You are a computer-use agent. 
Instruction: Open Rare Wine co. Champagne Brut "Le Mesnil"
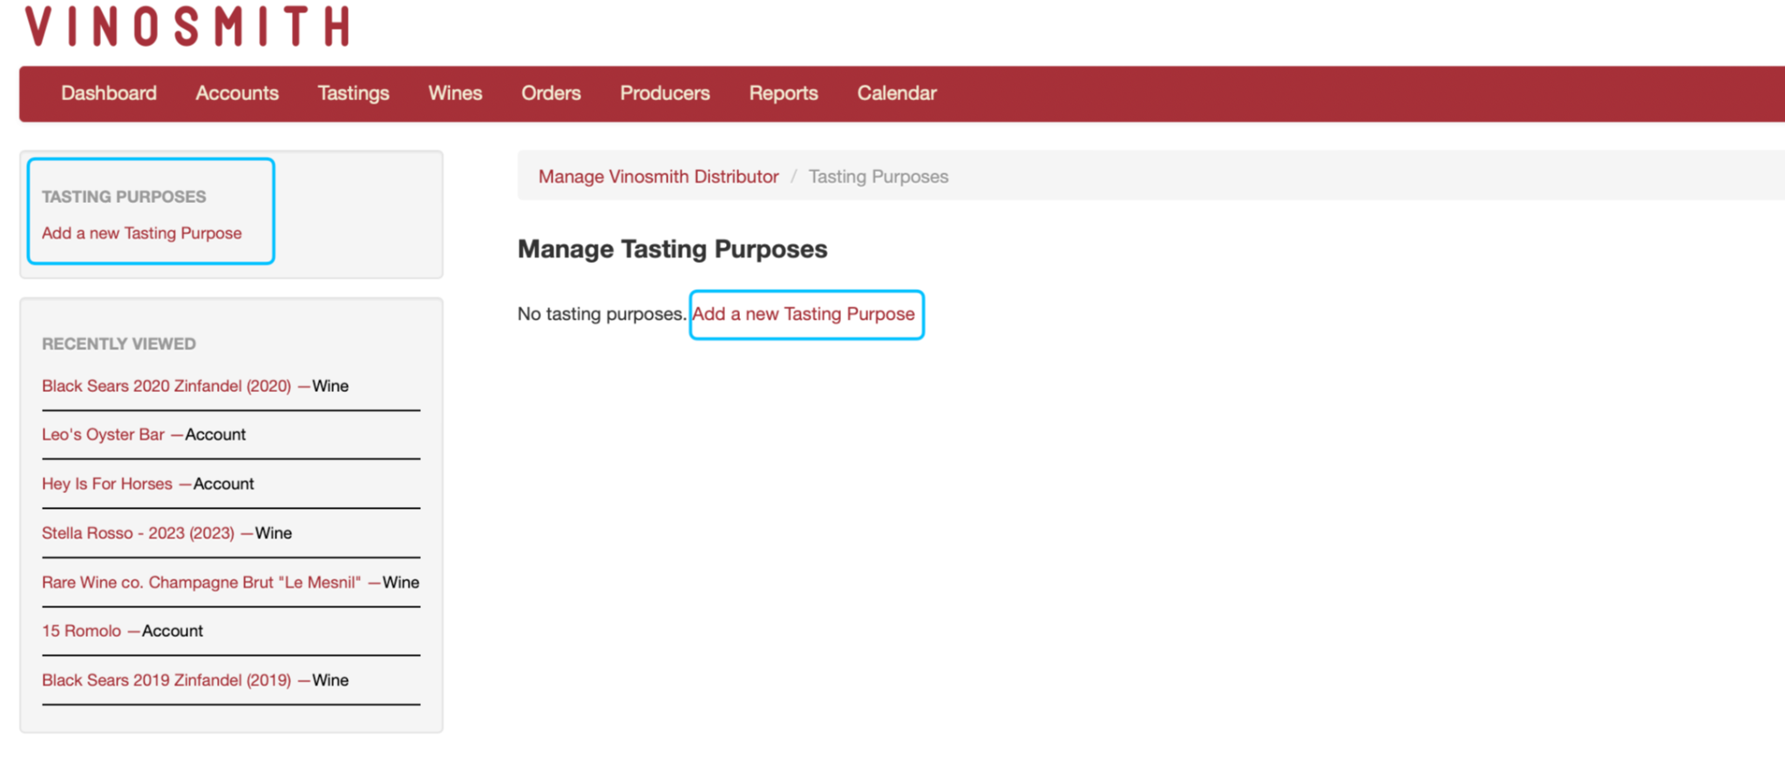pyautogui.click(x=201, y=582)
